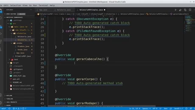Open the Search activity bar icon

tap(1, 18)
